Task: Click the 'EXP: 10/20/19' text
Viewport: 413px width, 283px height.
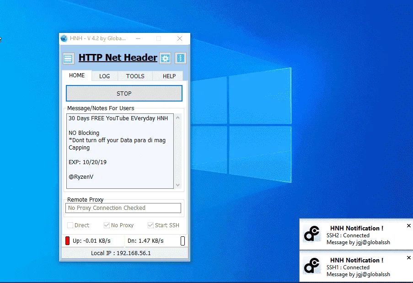Action: click(x=87, y=162)
